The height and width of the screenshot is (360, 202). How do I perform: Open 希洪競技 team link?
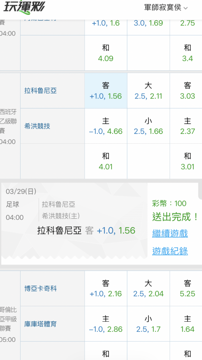37,126
